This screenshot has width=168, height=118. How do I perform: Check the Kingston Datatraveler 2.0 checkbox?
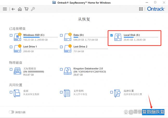(61, 69)
